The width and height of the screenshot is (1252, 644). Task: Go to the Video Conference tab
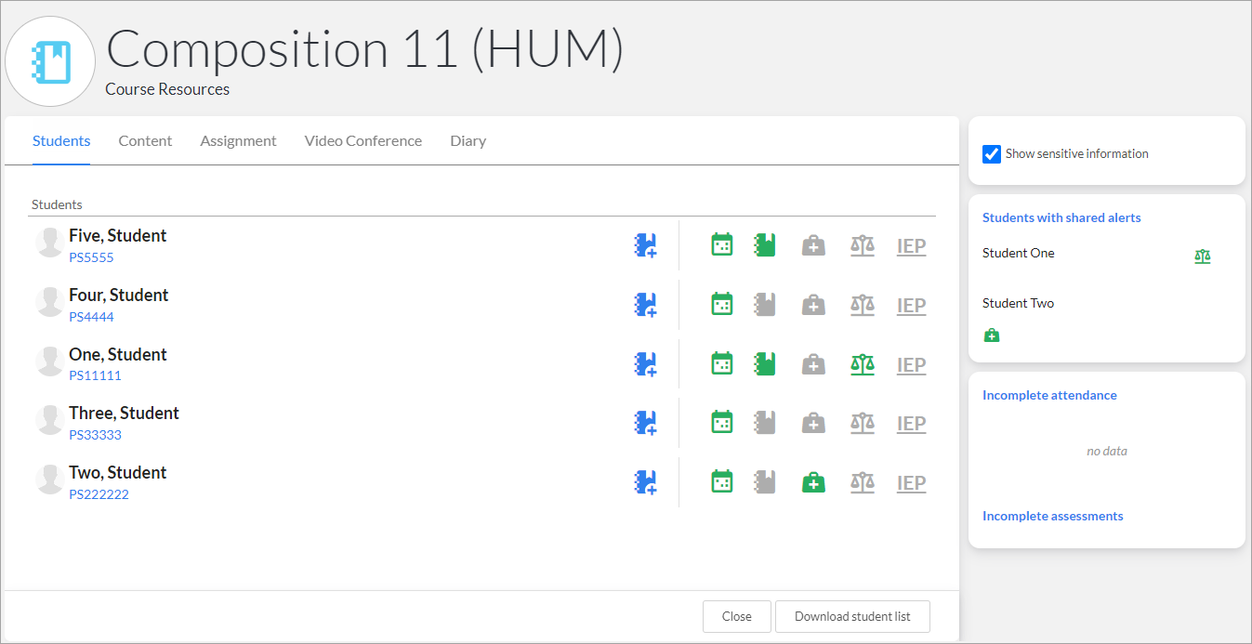click(x=363, y=141)
